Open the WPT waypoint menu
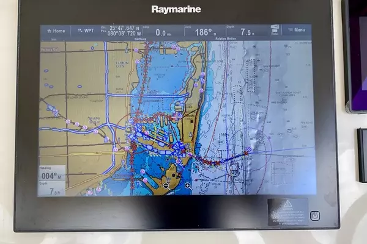This screenshot has height=244, width=367. [x=86, y=30]
